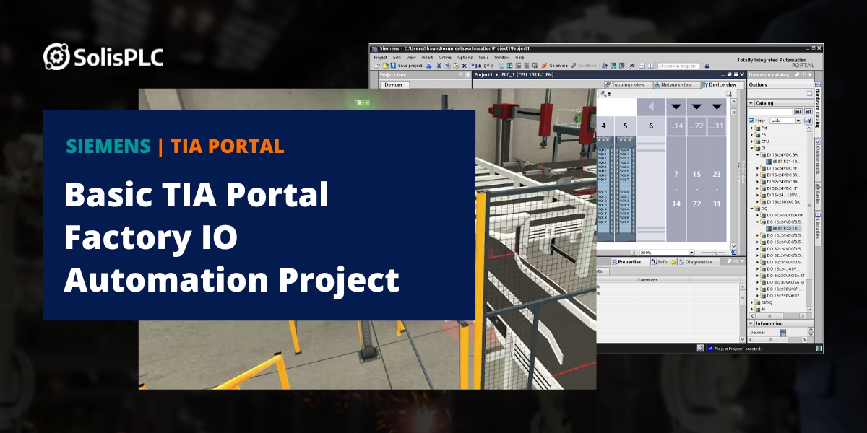
Task: Click the search binoculars icon beside the search box
Action: [x=706, y=65]
